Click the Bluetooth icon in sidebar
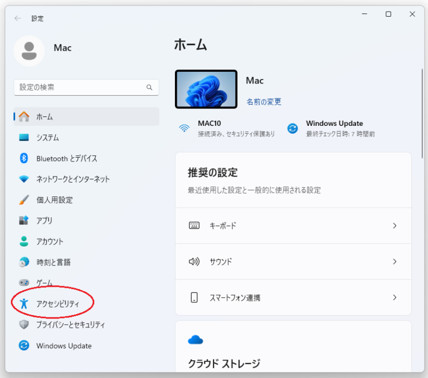This screenshot has height=378, width=428. pos(24,158)
